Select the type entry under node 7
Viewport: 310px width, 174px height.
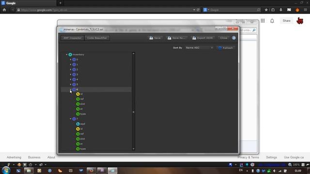pyautogui.click(x=81, y=149)
